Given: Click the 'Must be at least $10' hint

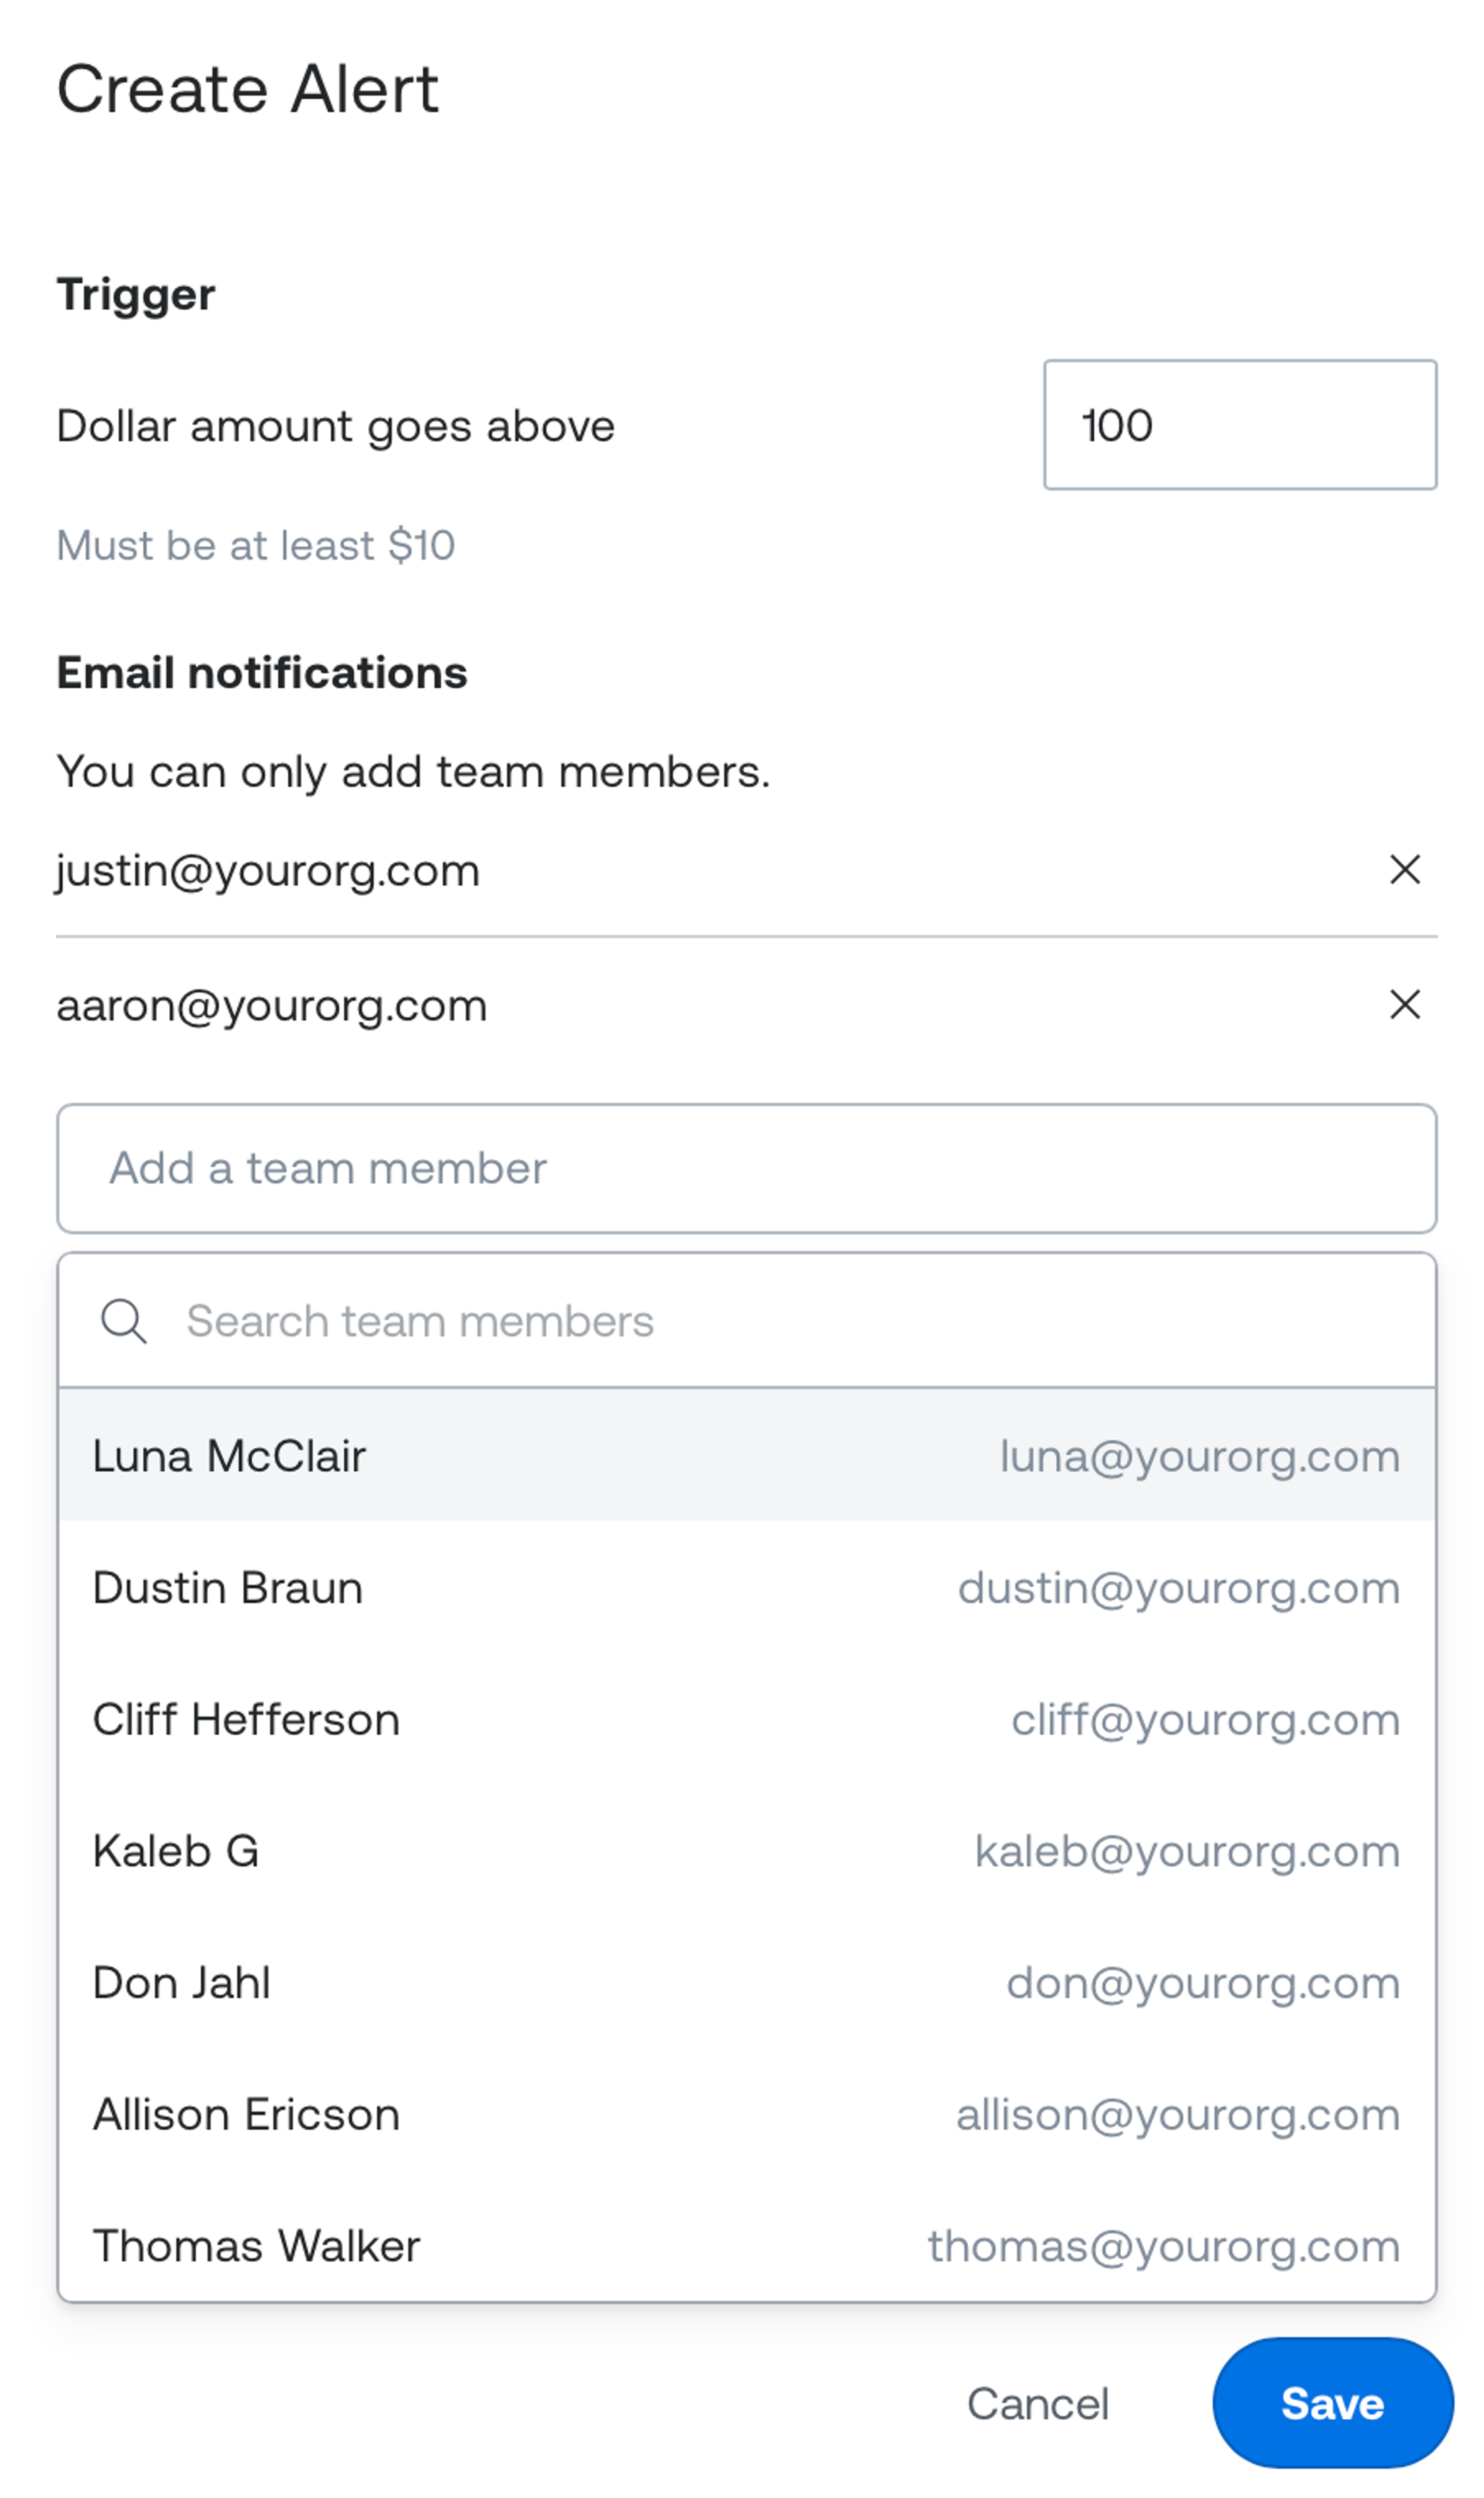Looking at the screenshot, I should point(256,545).
